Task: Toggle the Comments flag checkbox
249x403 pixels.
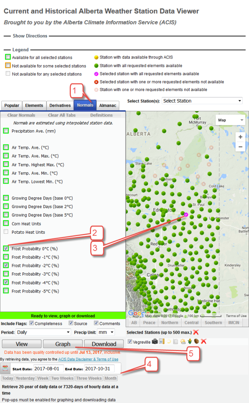Action: [x=96, y=323]
